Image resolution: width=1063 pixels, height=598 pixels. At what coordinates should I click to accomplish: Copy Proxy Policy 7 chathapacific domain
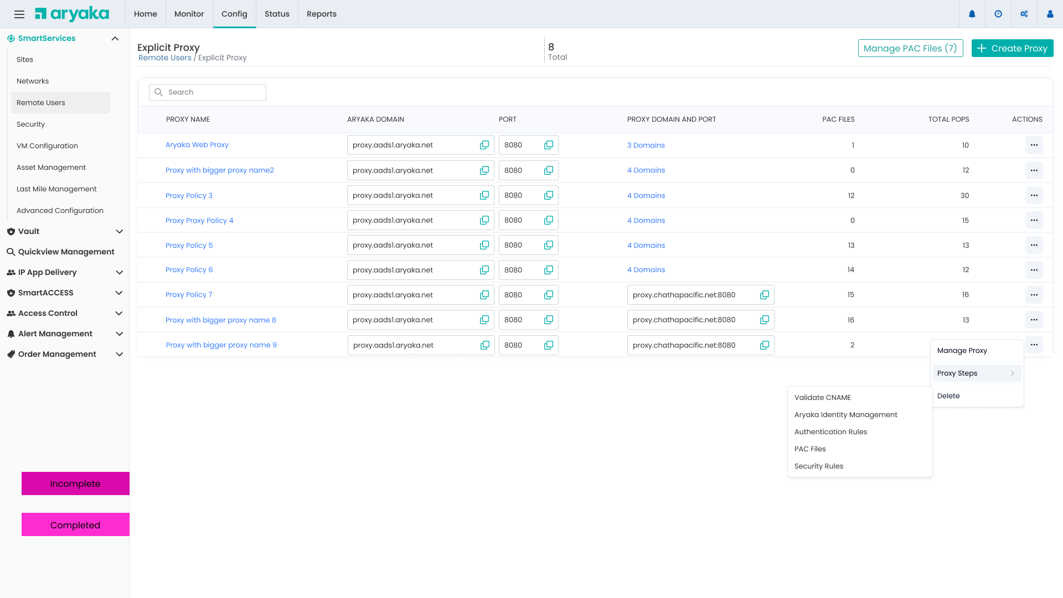[765, 295]
